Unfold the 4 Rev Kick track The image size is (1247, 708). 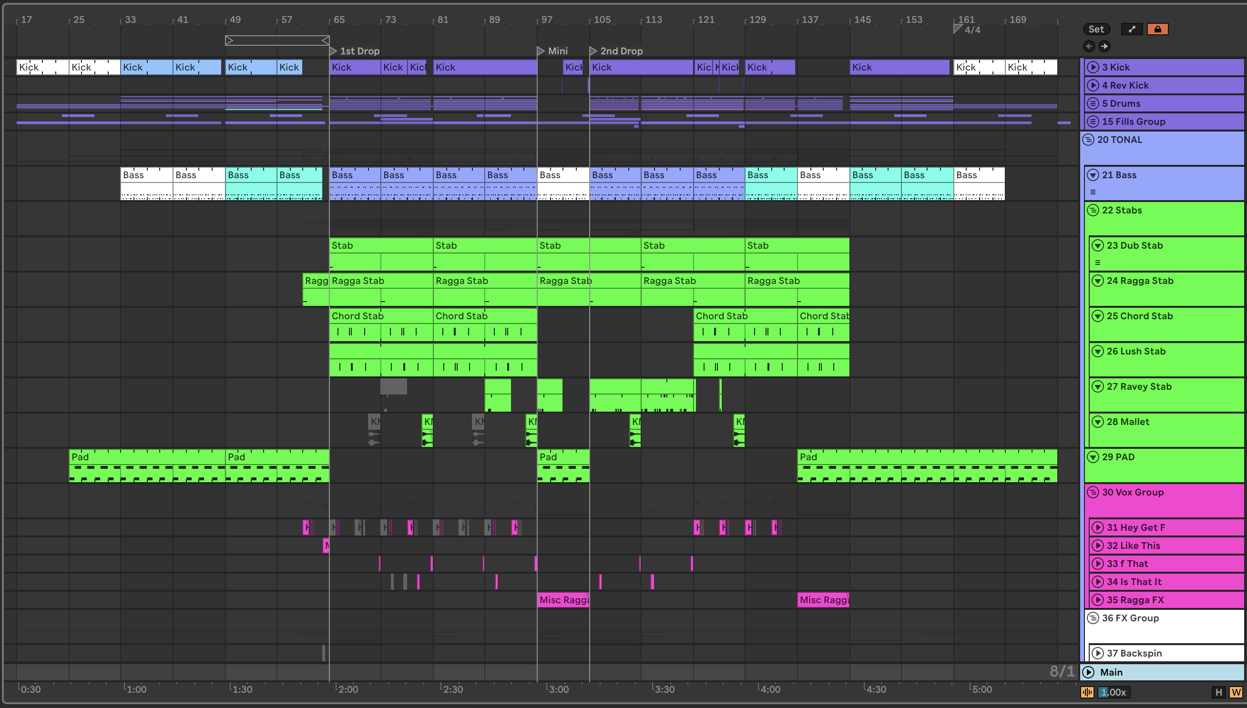pos(1093,85)
